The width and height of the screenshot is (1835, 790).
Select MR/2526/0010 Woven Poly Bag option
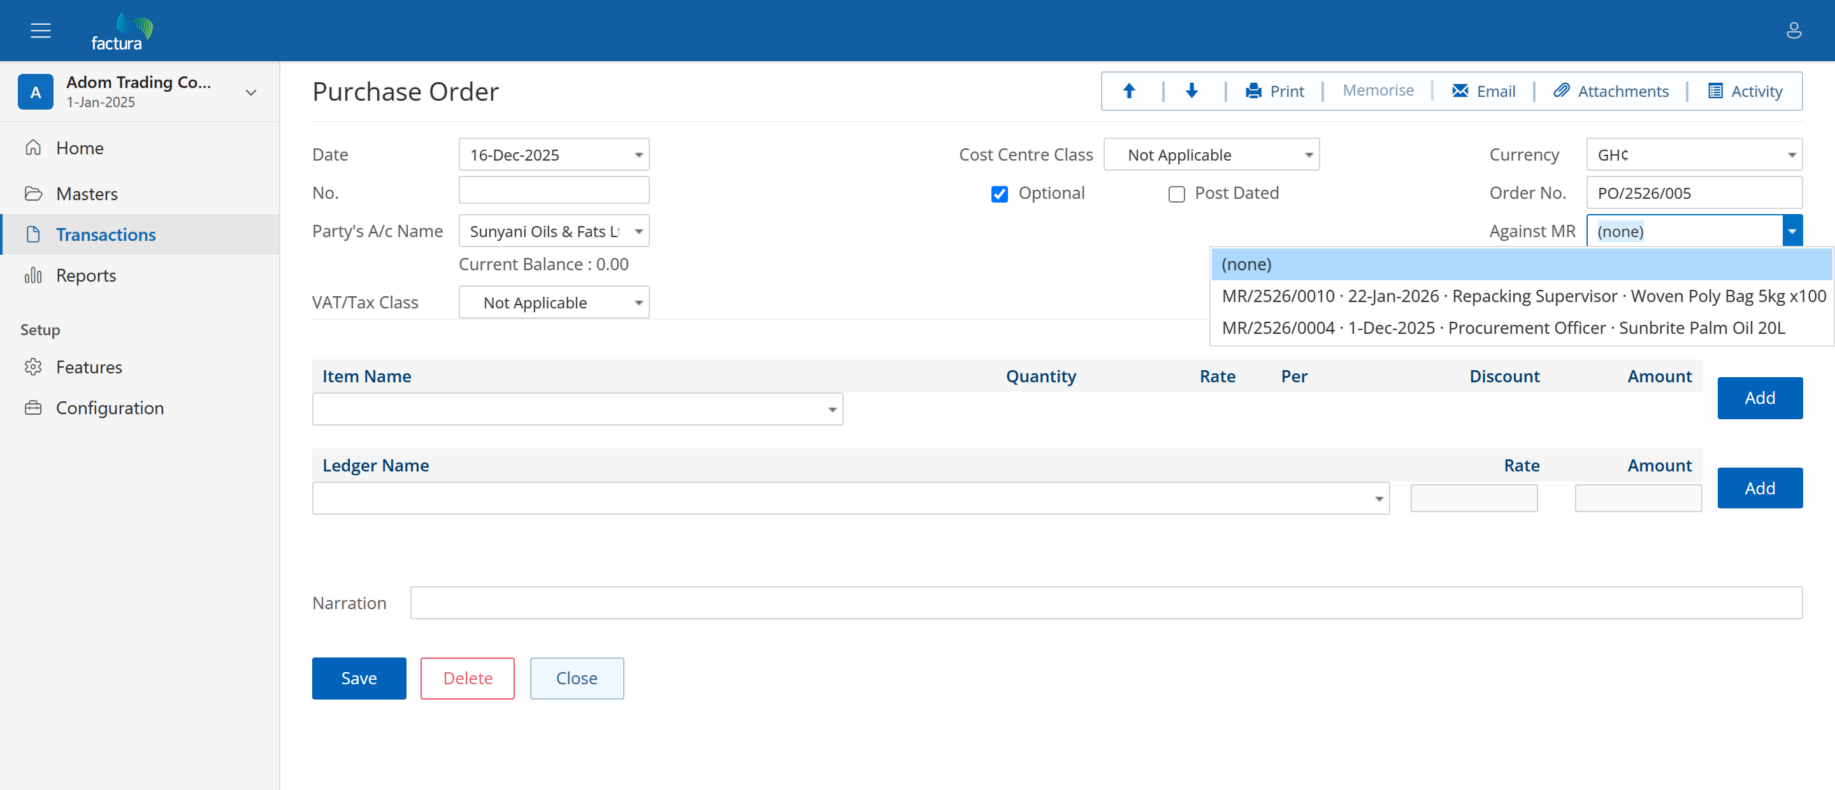click(1522, 296)
